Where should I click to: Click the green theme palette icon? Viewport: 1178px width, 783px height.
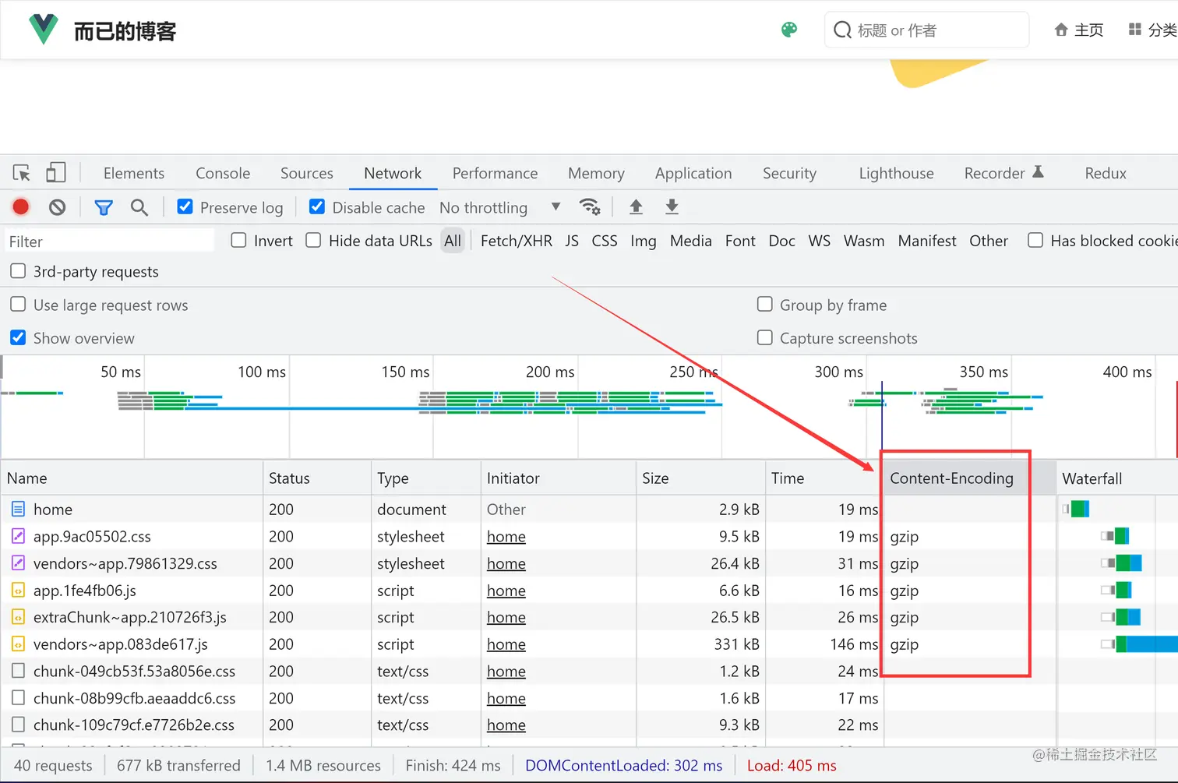click(x=789, y=30)
